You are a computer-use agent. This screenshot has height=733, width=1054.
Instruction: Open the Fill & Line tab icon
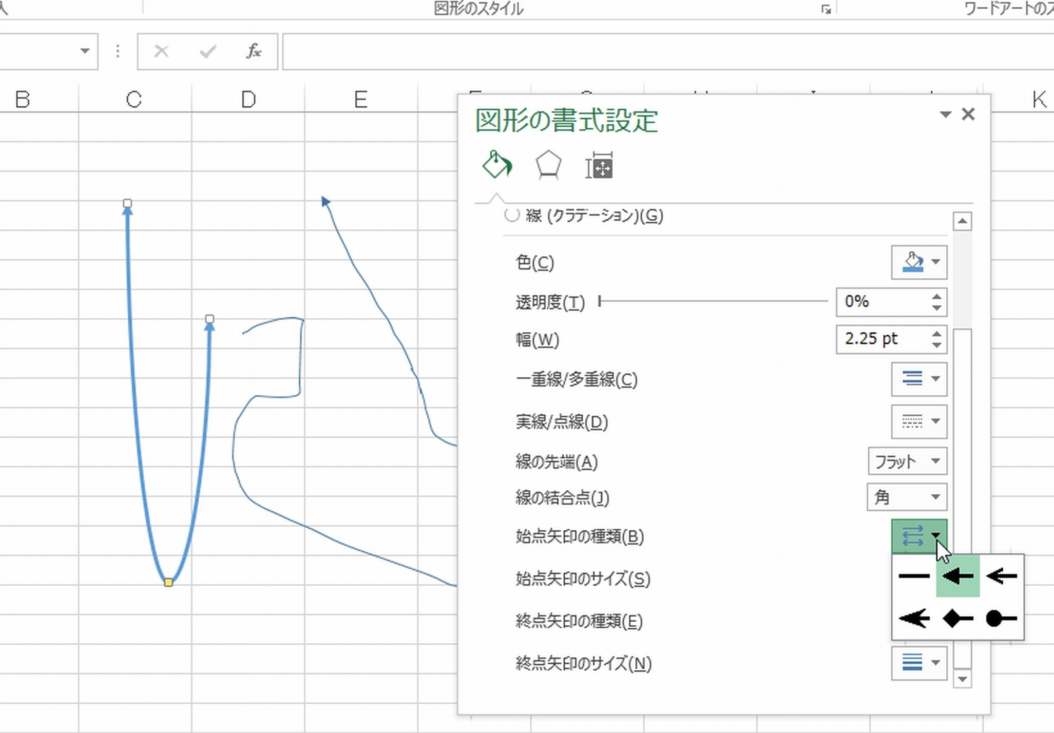[x=496, y=165]
